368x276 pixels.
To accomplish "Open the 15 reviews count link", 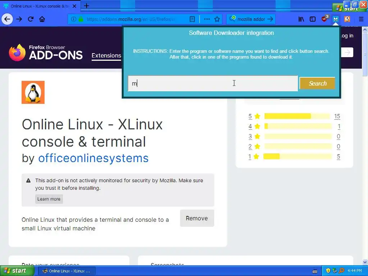I will (337, 116).
